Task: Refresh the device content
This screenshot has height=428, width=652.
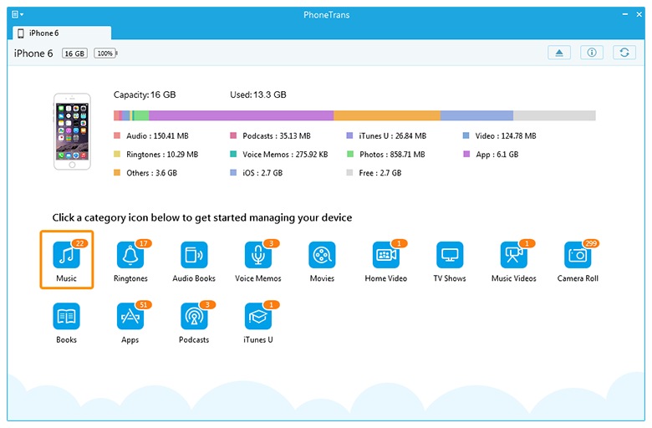Action: pos(623,53)
